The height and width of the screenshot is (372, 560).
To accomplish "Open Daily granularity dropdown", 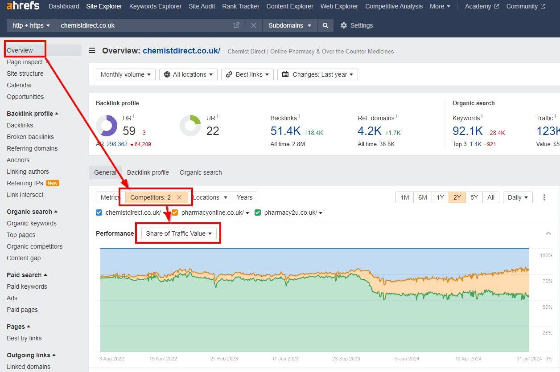I will tap(518, 197).
